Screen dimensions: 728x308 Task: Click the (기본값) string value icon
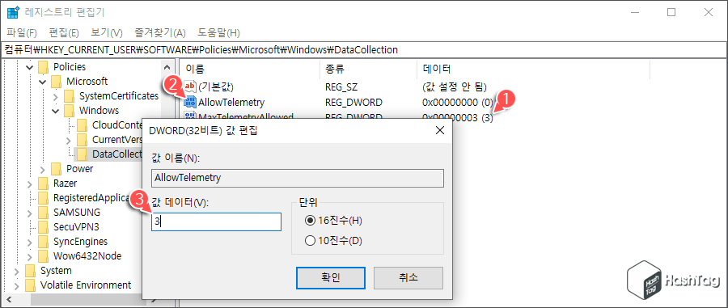[190, 86]
